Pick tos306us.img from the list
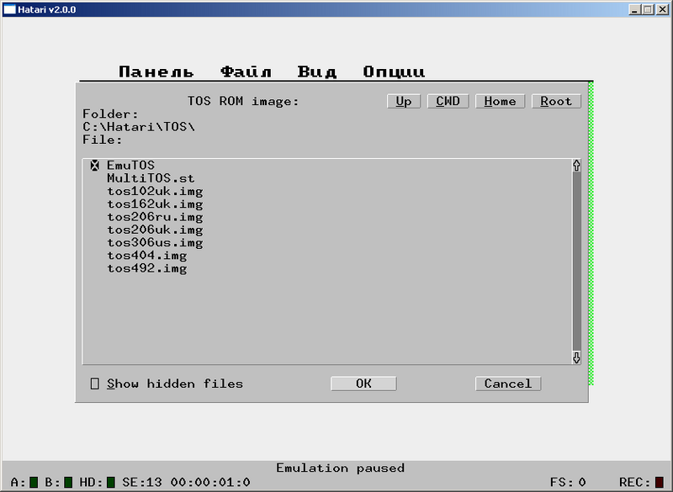The height and width of the screenshot is (492, 673). coord(155,242)
